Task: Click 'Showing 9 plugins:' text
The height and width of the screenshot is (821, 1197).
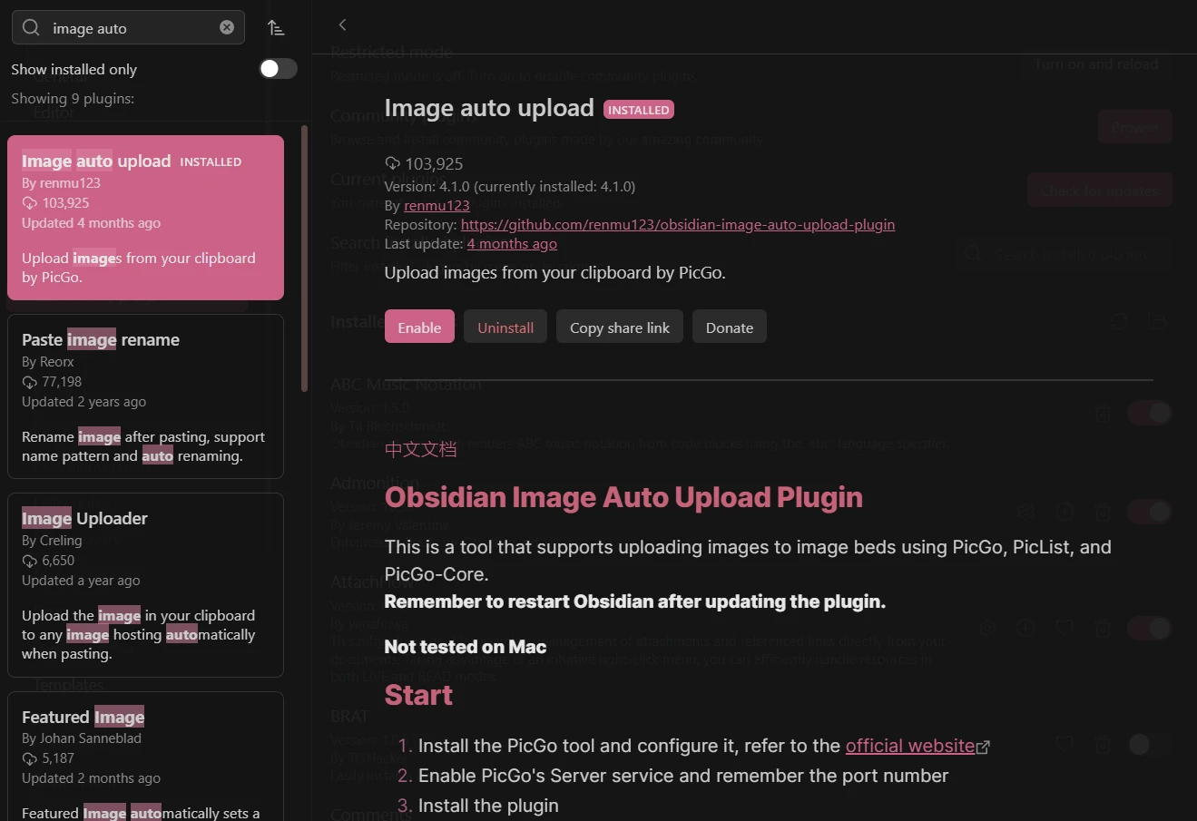Action: tap(73, 98)
